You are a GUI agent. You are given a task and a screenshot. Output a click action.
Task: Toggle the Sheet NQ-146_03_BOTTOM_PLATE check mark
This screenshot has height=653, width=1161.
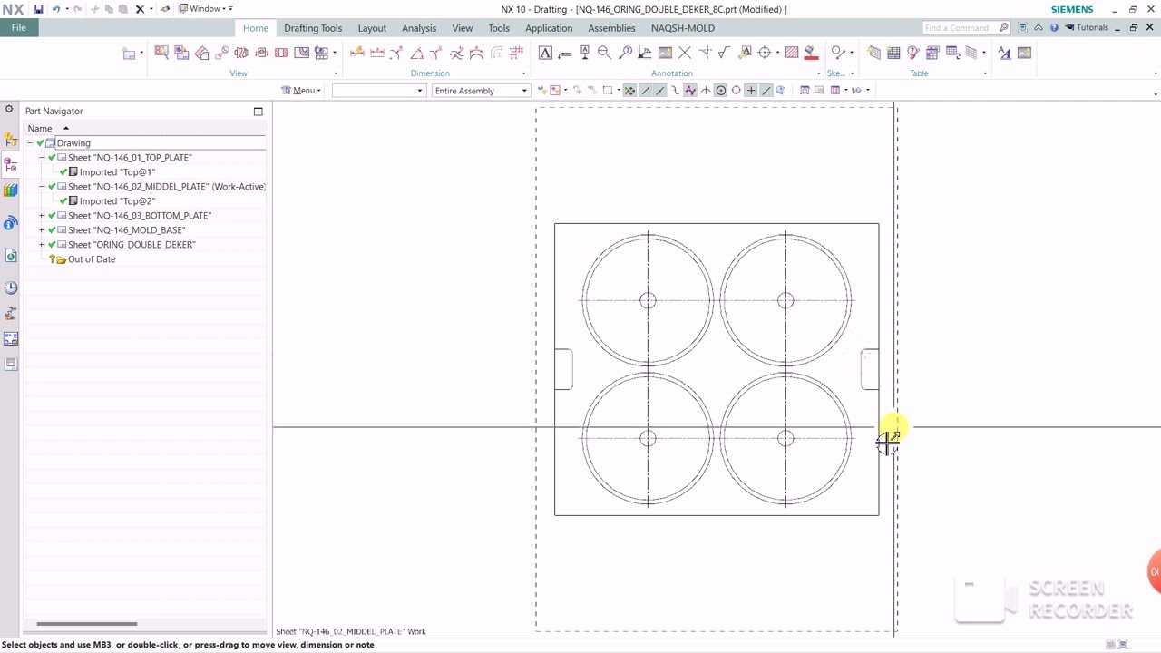point(52,216)
